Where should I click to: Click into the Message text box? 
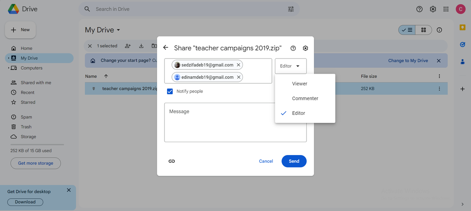(235, 122)
